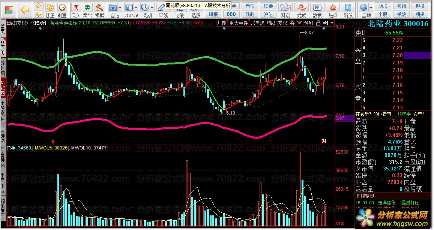Image resolution: width=434 pixels, height=230 pixels.
Task: Toggle the 九转 indicator
Action: point(221,23)
